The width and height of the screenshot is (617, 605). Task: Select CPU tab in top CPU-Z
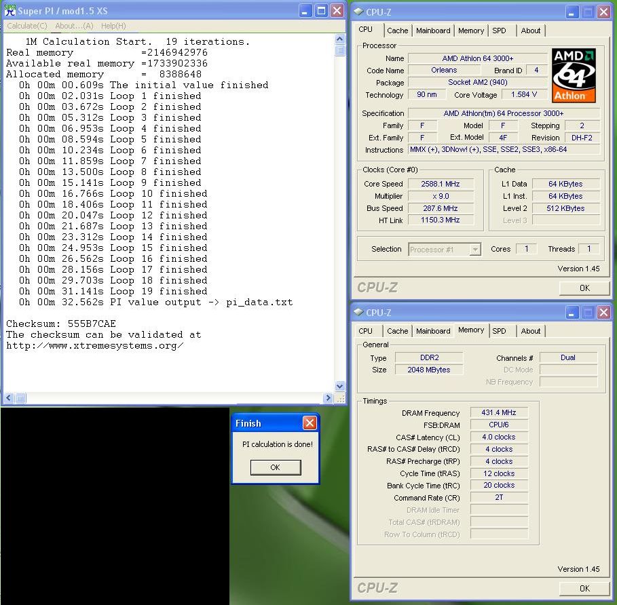[x=366, y=29]
